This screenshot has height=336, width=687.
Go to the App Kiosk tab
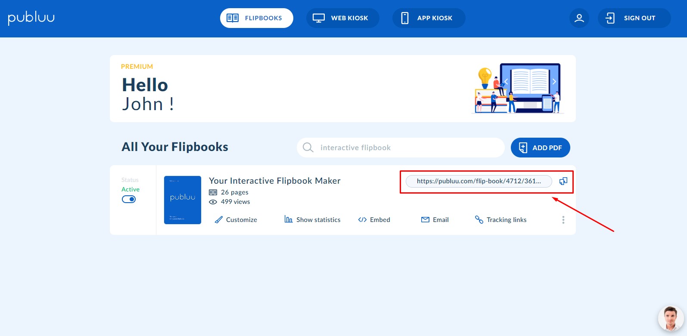click(429, 18)
